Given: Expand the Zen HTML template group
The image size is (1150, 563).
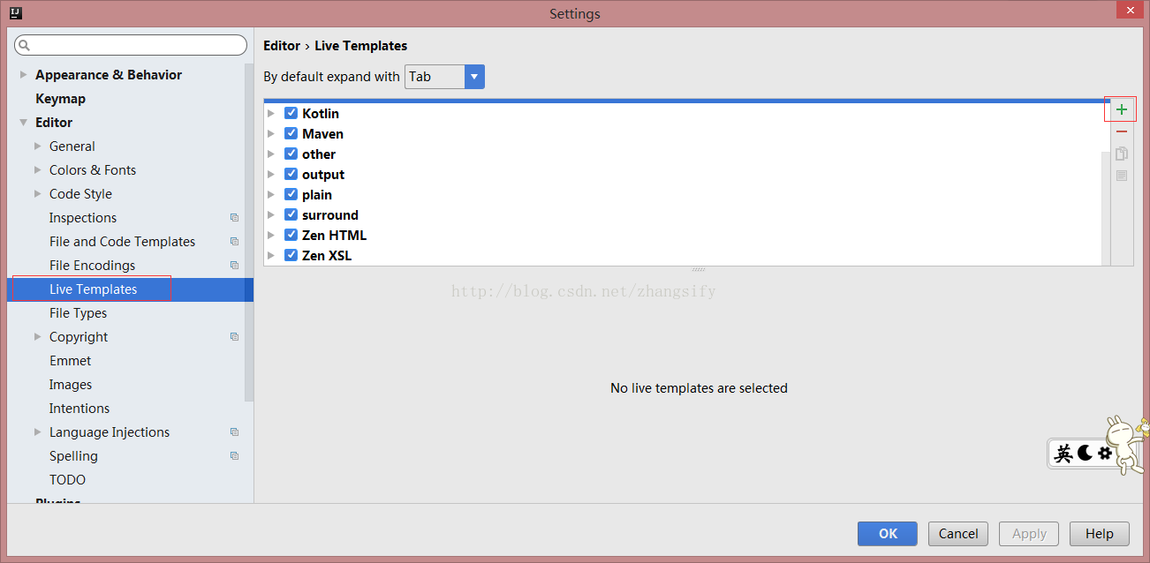Looking at the screenshot, I should point(271,235).
